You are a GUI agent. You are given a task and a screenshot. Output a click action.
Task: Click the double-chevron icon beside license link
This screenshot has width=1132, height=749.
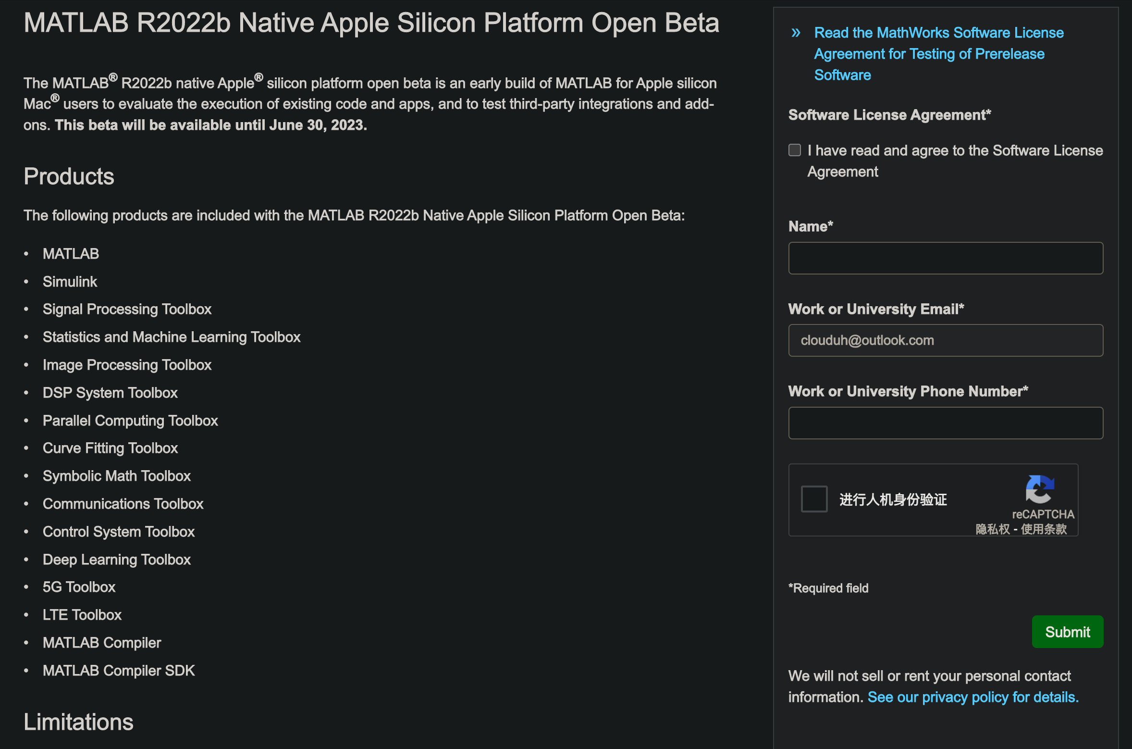796,33
